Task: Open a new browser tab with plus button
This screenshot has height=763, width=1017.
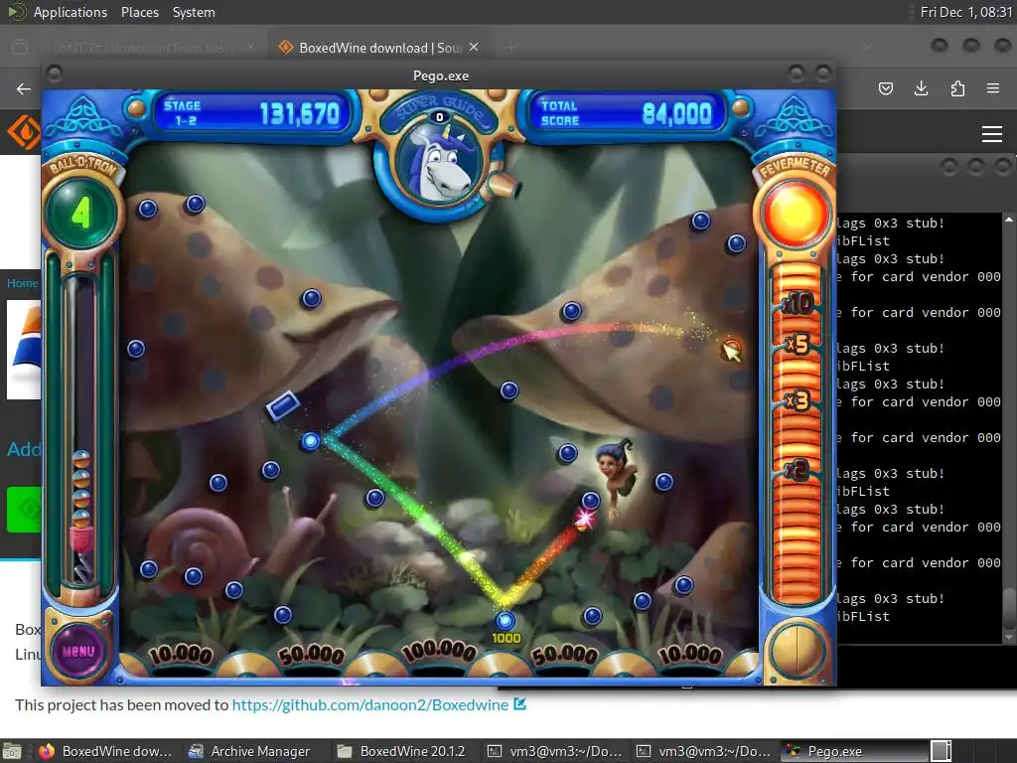Action: point(511,47)
